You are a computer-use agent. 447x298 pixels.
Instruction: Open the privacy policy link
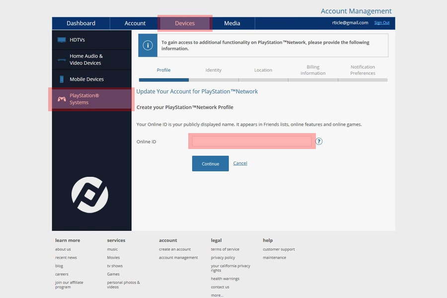223,257
